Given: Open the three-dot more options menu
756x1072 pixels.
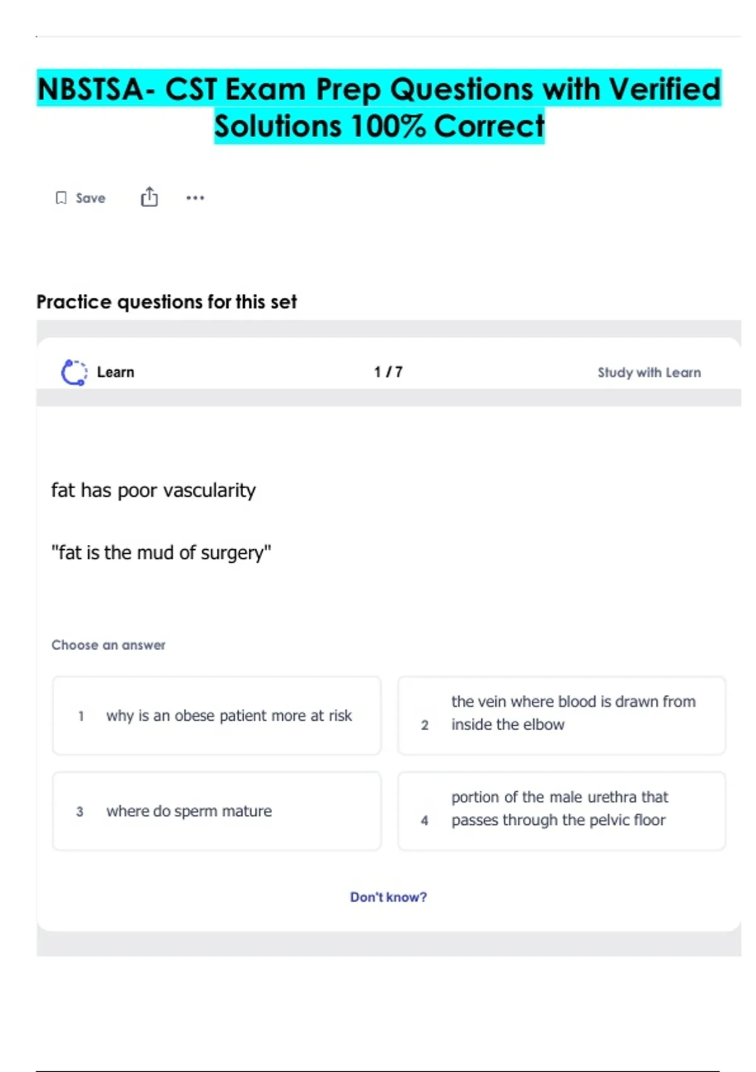Looking at the screenshot, I should [x=195, y=198].
